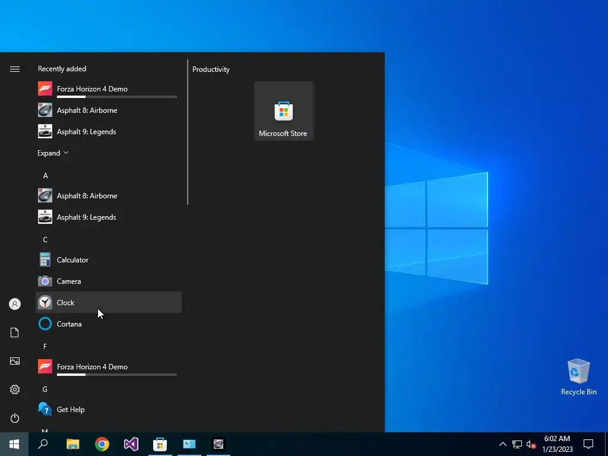
Task: Open the user account icon in Start sidebar
Action: [15, 304]
